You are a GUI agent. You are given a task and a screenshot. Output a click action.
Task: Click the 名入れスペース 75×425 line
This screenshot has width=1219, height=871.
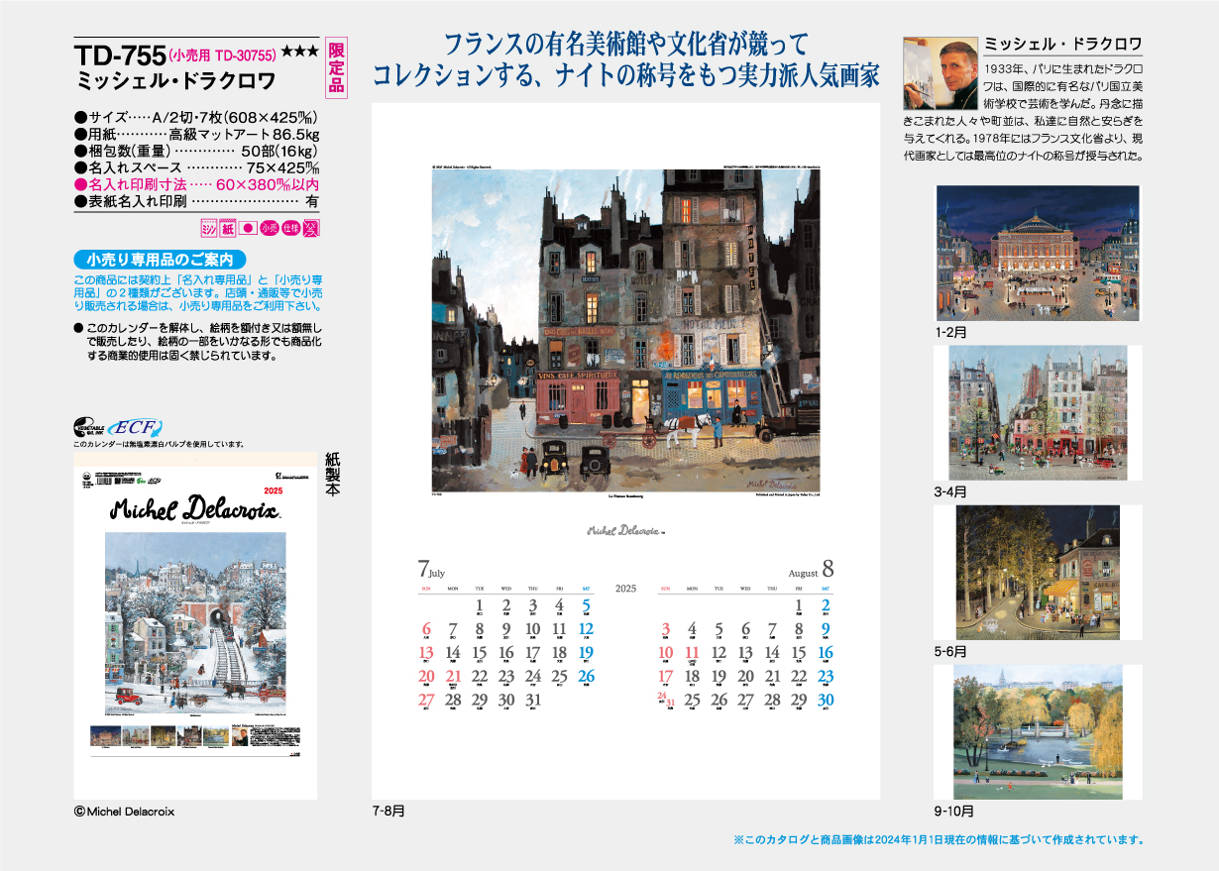(x=196, y=166)
